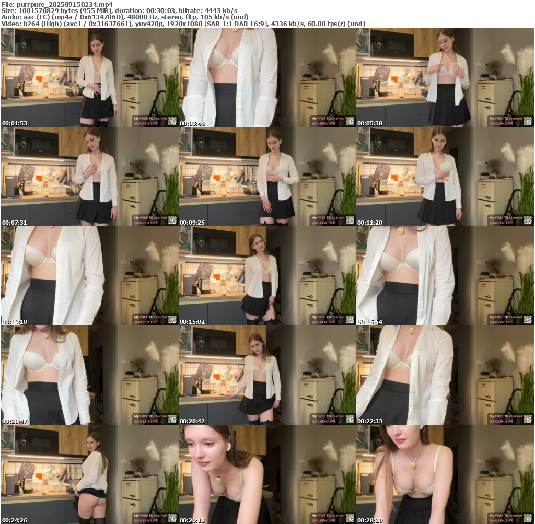Choose the frame labeled 00:13:10

pos(89,276)
